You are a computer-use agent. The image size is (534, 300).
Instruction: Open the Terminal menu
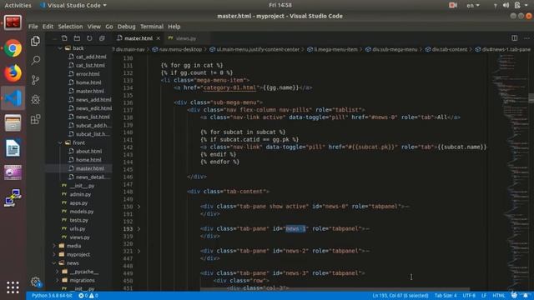pos(152,27)
